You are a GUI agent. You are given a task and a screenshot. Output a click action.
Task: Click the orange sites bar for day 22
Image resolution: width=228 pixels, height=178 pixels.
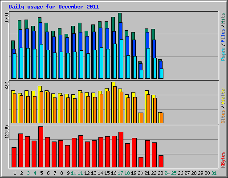tap(155, 110)
